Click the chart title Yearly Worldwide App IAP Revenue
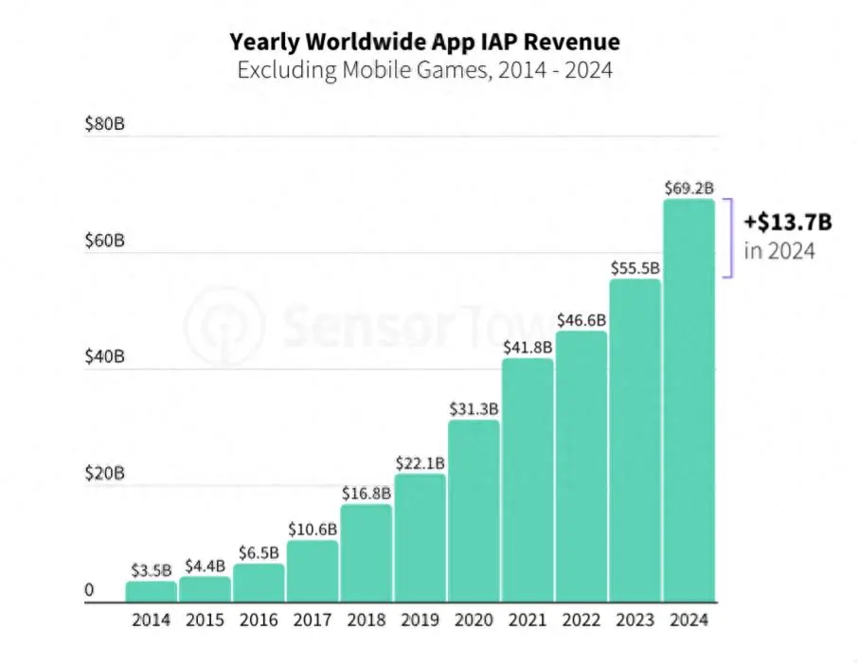859x665 pixels. coord(424,42)
